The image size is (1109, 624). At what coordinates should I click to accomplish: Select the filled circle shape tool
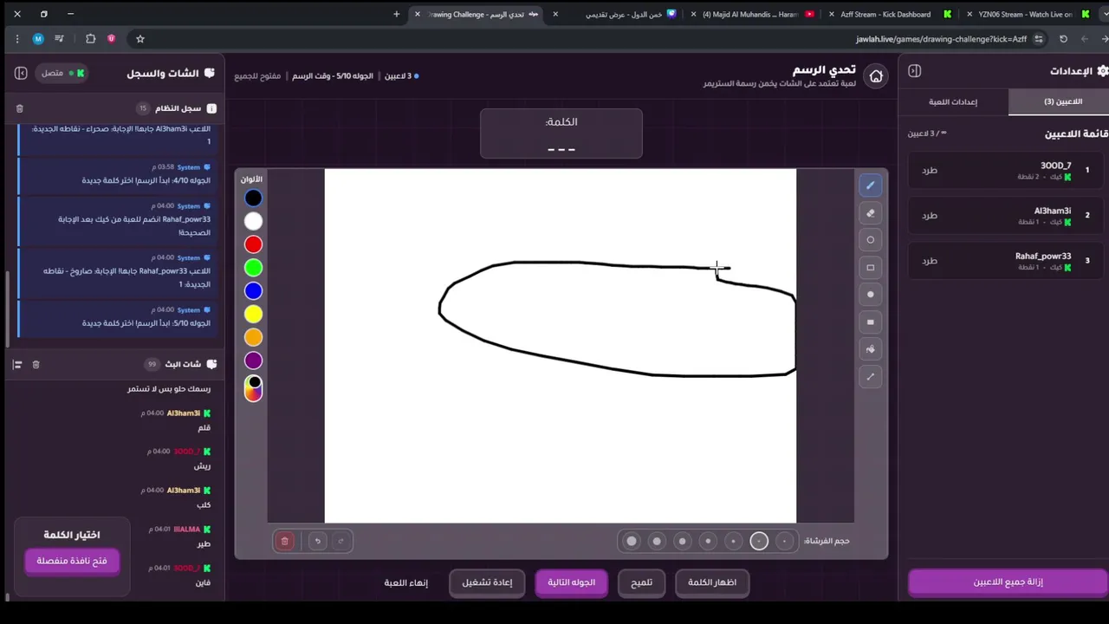point(871,295)
